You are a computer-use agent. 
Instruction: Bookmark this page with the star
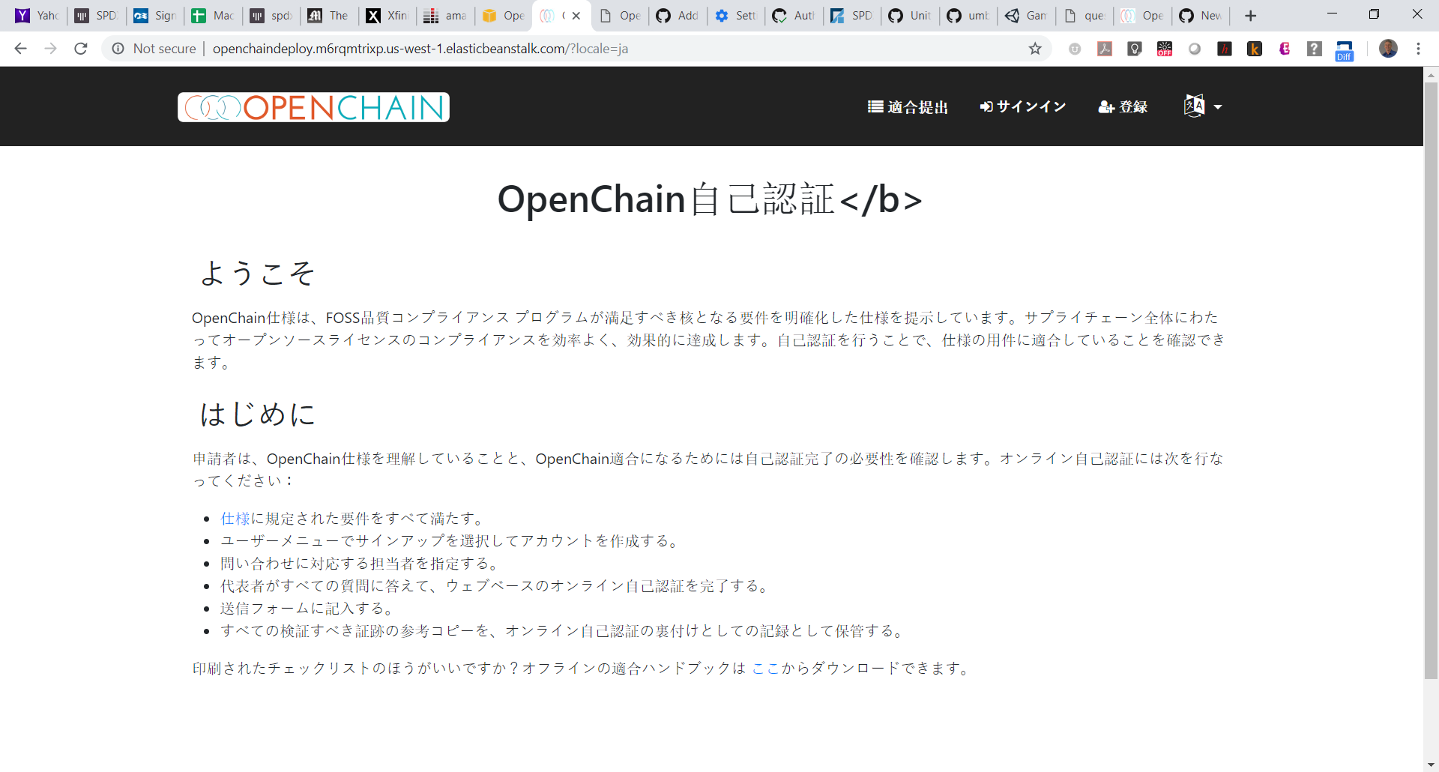(1036, 49)
